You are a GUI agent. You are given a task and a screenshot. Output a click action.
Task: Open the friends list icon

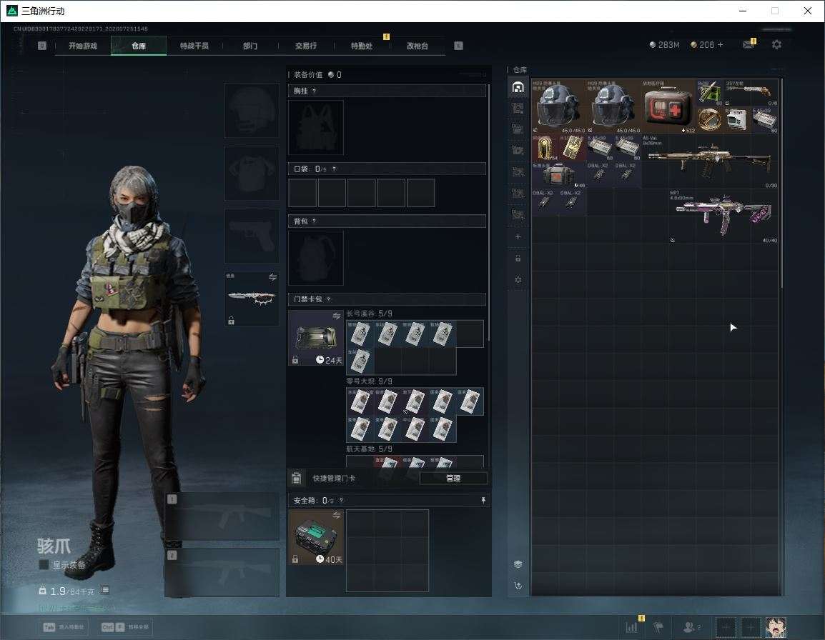[x=691, y=627]
